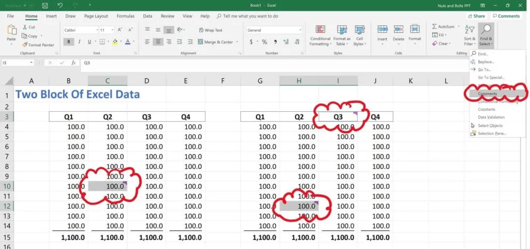Click the Name Box showing I3
Screen dimensions: 530x249
tap(17, 63)
